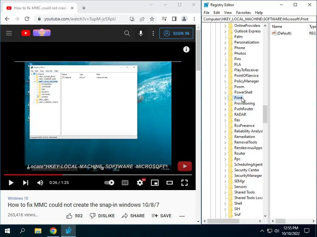Open the YouTube hamburger guide menu
317x237 pixels.
click(x=9, y=33)
